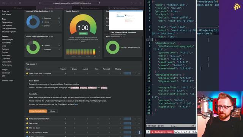Open the Social tags report in sidebar
The image size is (243, 137).
click(6, 56)
